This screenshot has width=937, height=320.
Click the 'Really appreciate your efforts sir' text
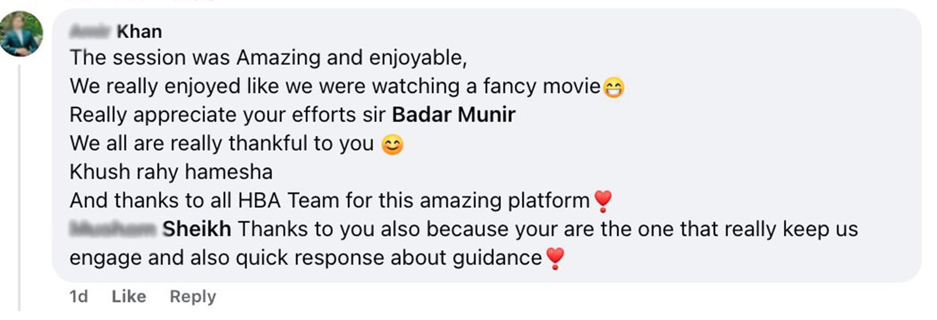click(227, 115)
